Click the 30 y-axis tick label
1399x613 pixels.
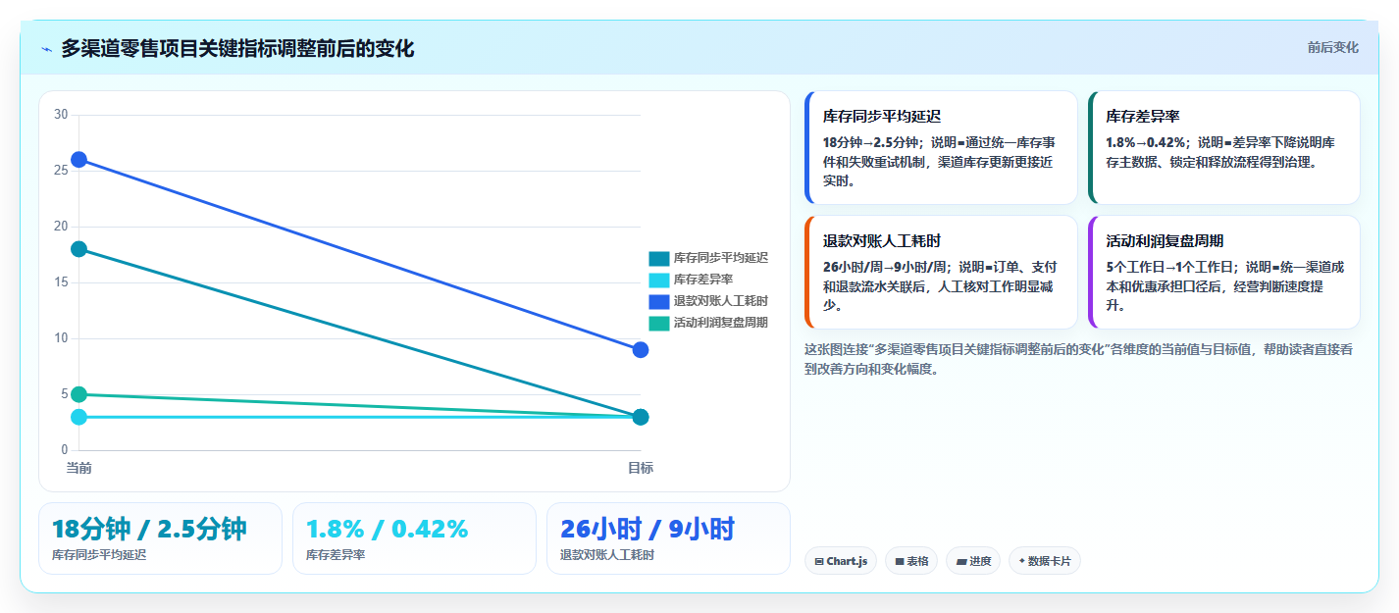61,115
